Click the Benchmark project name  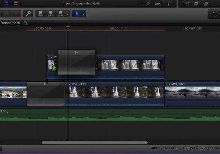pos(10,23)
